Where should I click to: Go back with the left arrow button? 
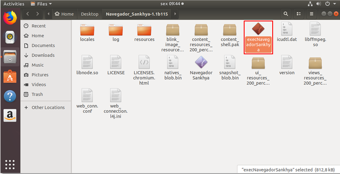tap(28, 14)
